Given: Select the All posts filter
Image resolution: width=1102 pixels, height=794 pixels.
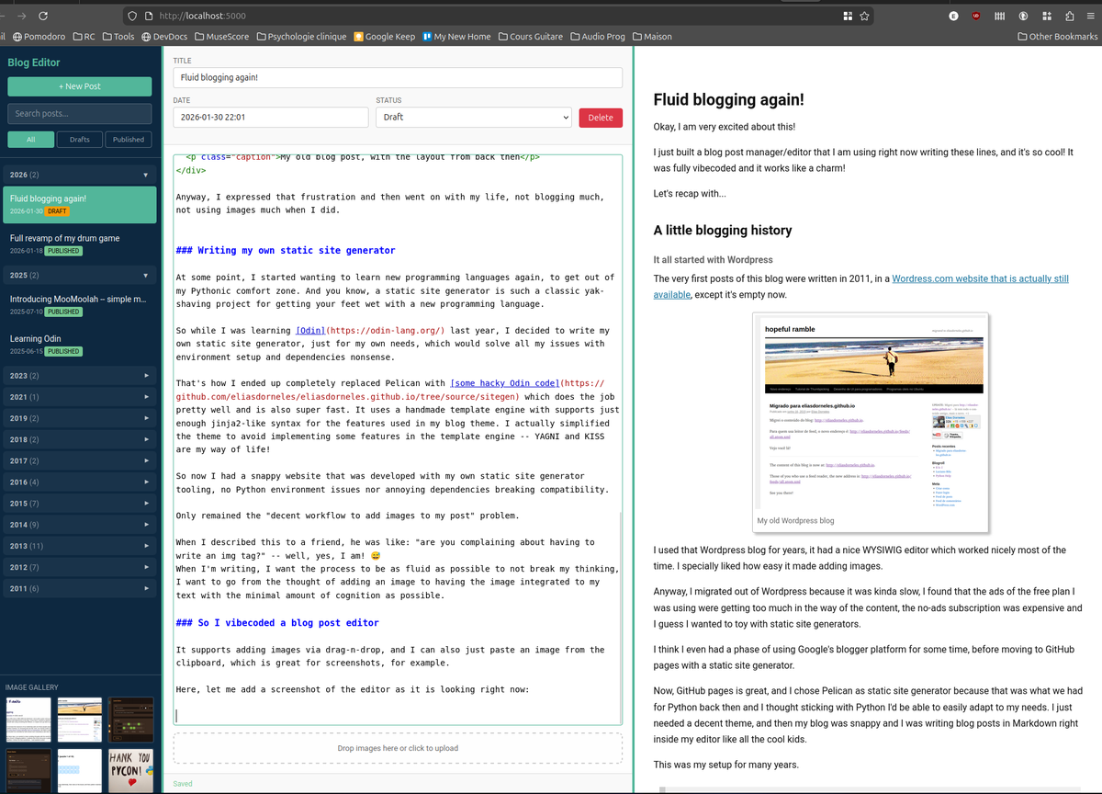Looking at the screenshot, I should (x=30, y=140).
